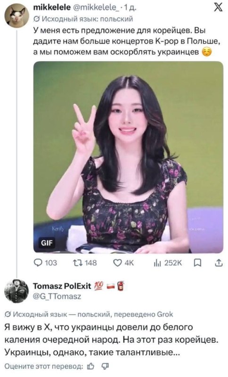
Task: Rate translation with thumbs-down icon
Action: 106,366
